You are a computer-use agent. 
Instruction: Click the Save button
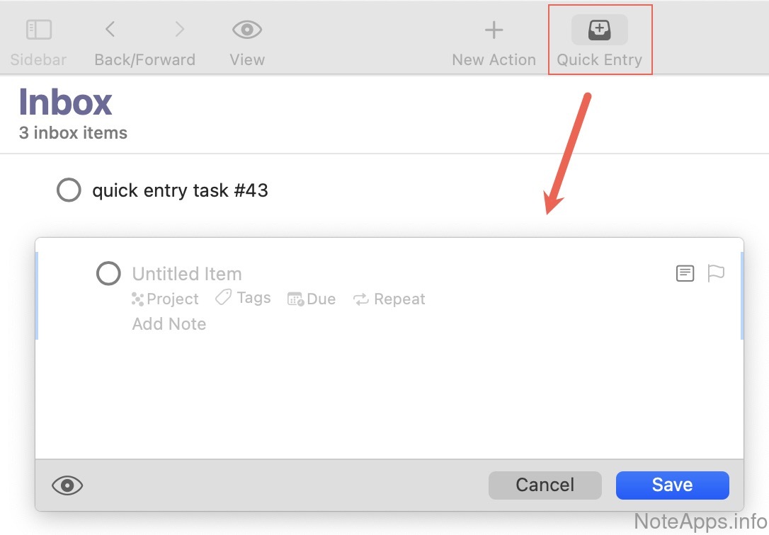672,485
